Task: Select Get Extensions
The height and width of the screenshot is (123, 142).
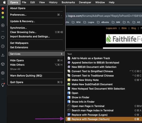Action: click(x=36, y=47)
